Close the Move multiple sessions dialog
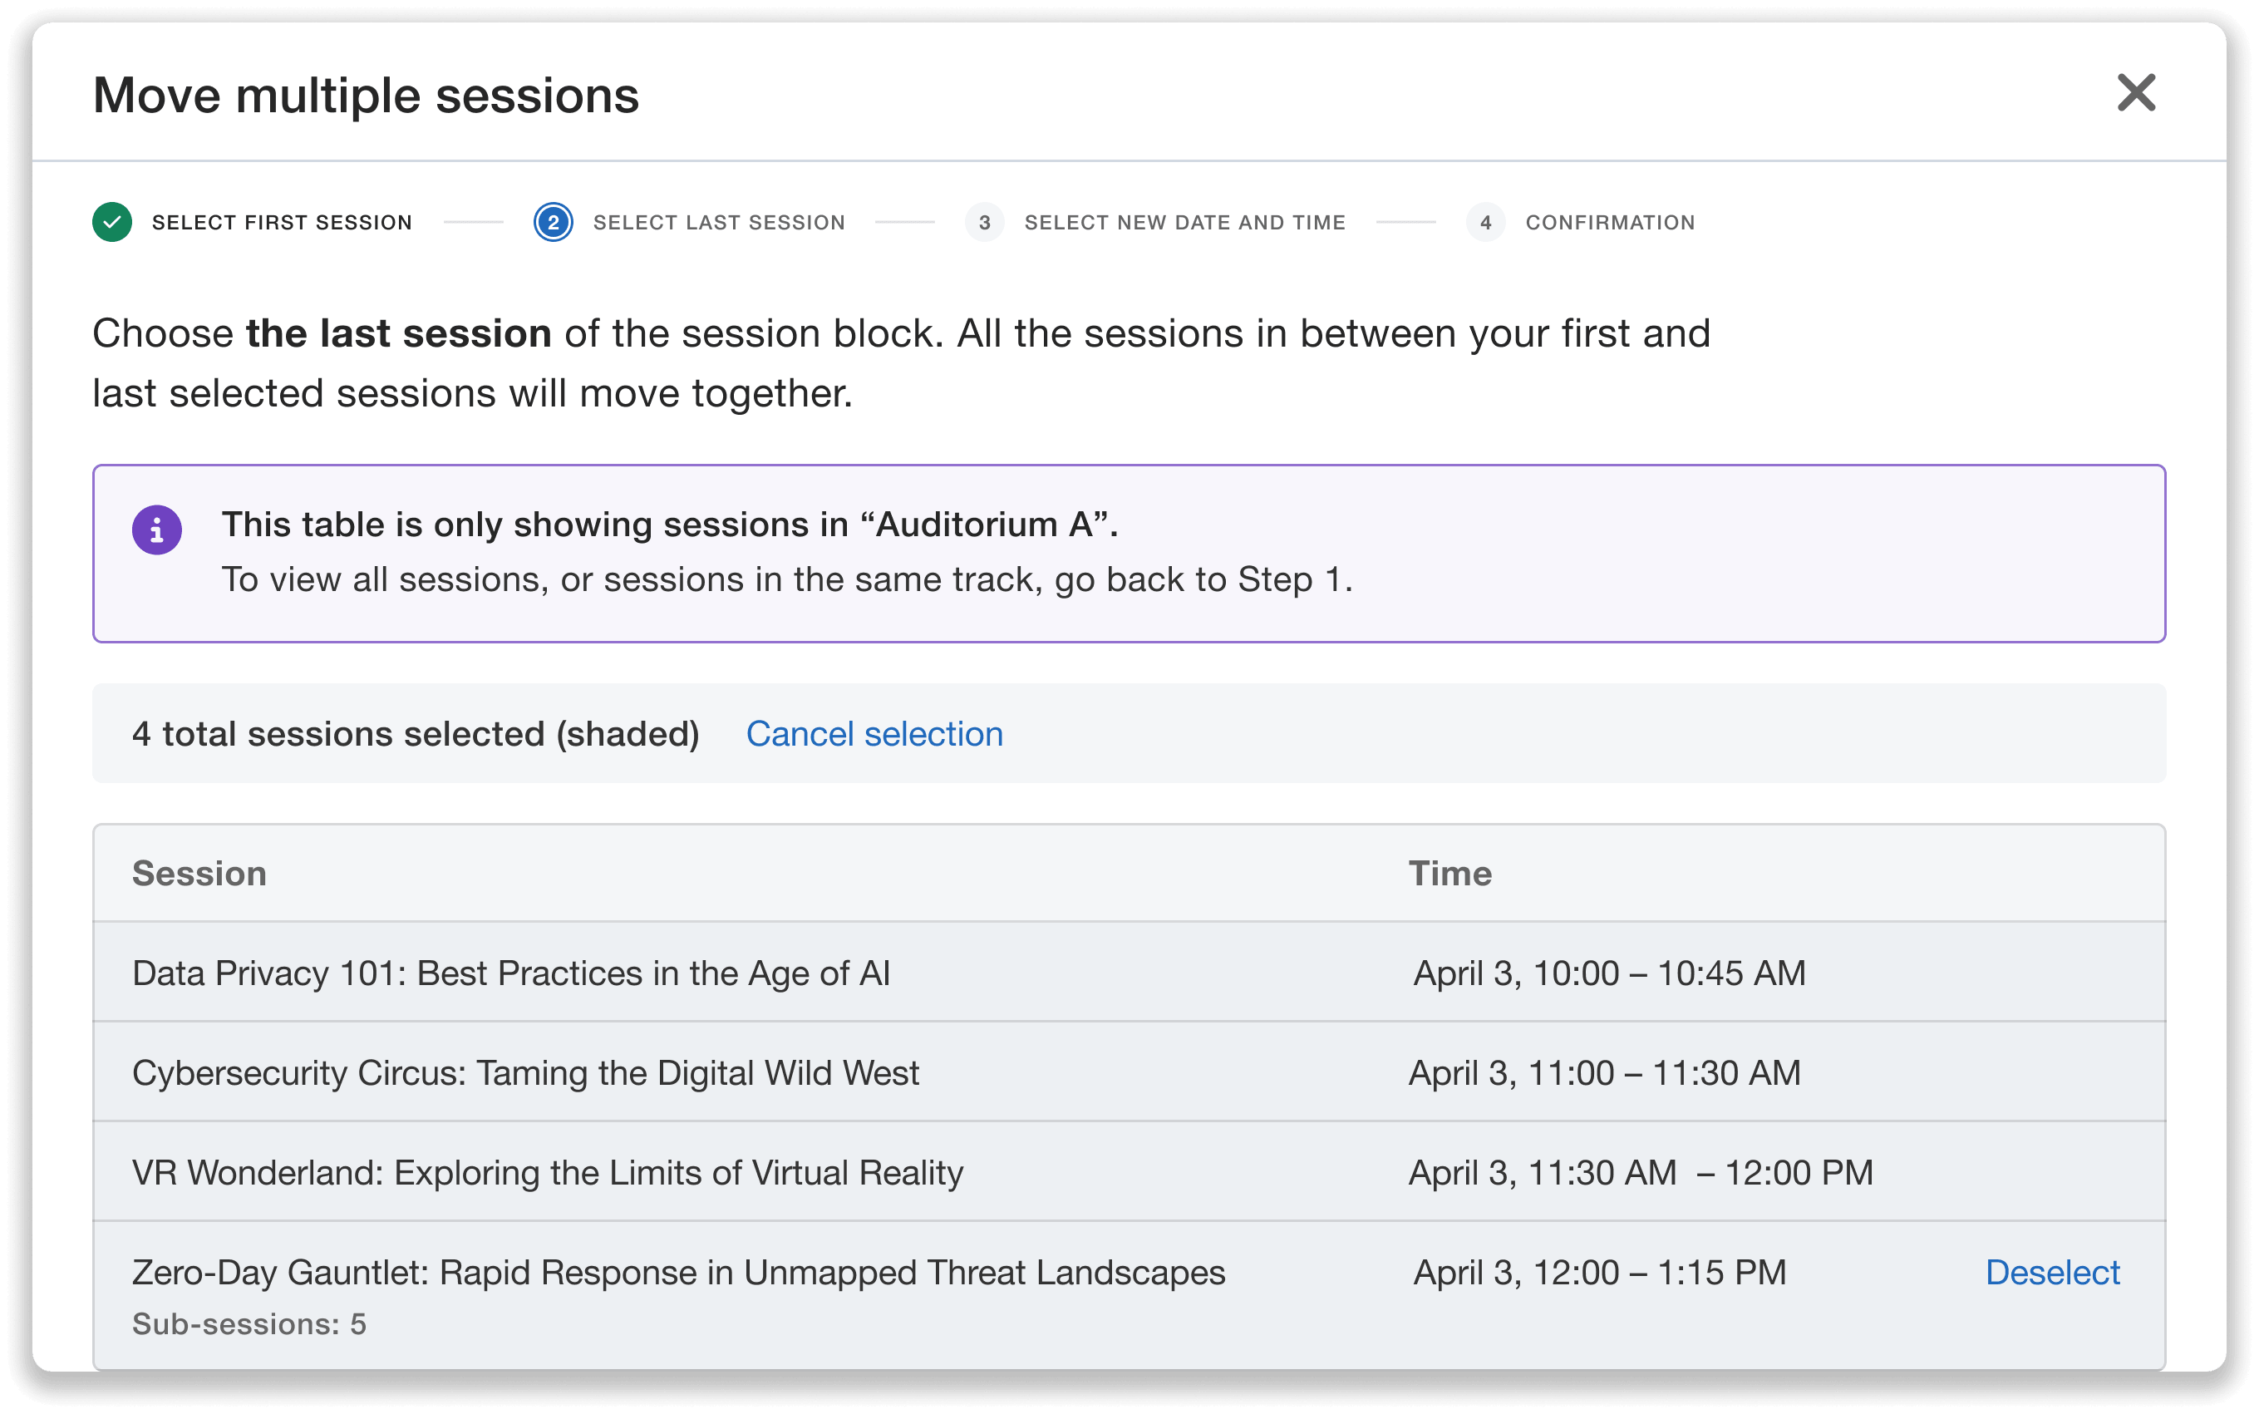Screen dimensions: 2259x1414 (x=2137, y=92)
